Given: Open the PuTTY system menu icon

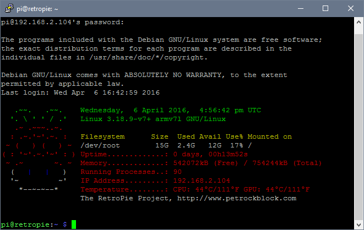Looking at the screenshot, I should (9, 8).
